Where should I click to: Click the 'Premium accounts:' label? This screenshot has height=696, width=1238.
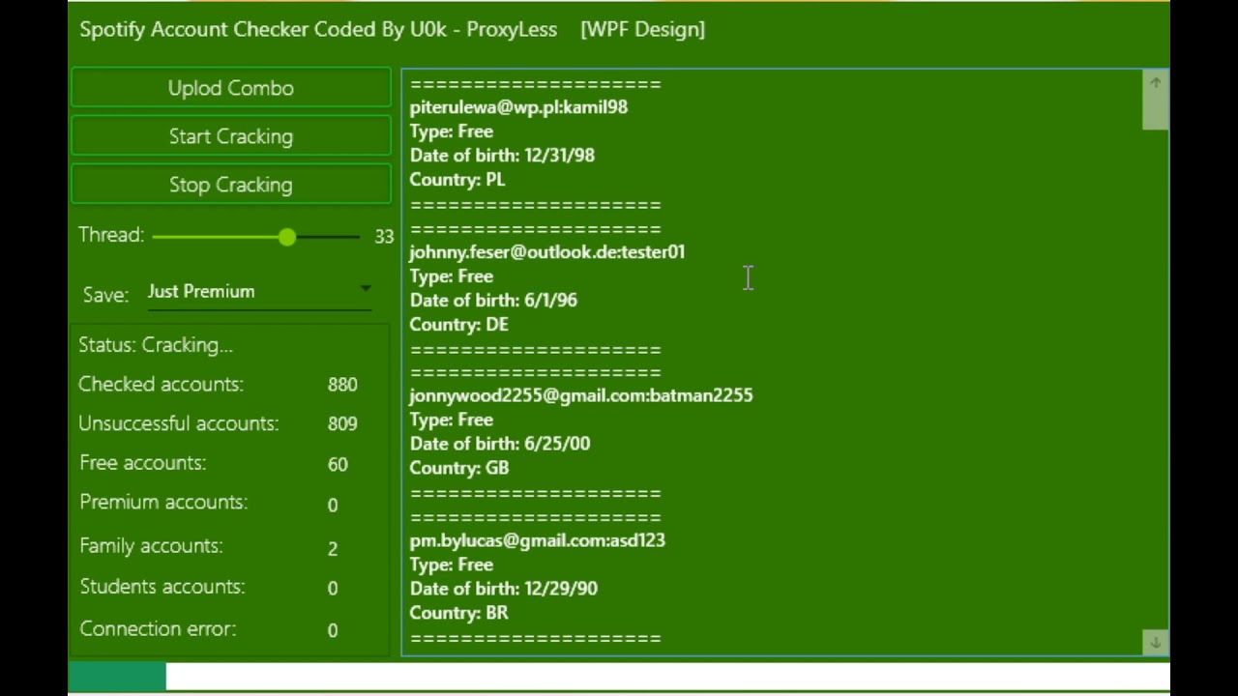click(163, 503)
